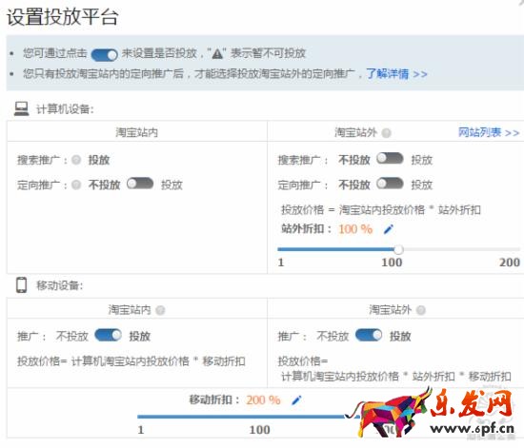Click the 计算机设备 section label
Screen dimensions: 524x448
coord(65,109)
